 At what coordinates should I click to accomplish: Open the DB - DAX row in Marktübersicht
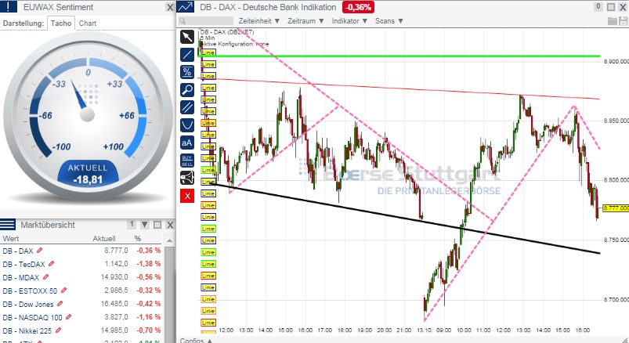(81, 251)
